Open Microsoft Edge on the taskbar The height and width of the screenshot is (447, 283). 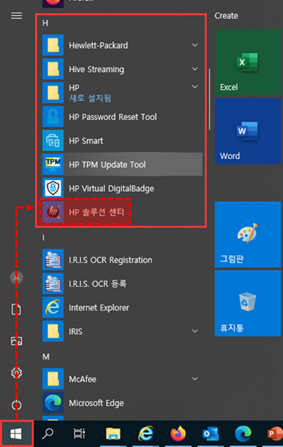click(243, 434)
